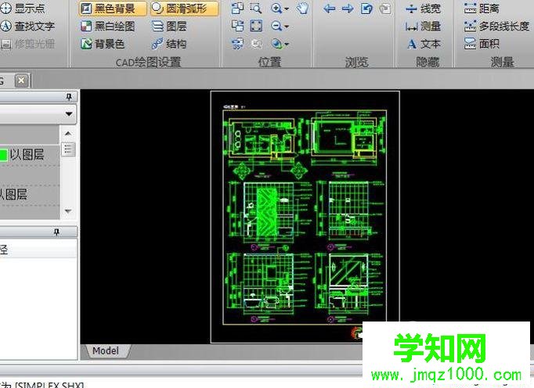Select the pan hand tool
The image size is (534, 388).
pos(301,8)
